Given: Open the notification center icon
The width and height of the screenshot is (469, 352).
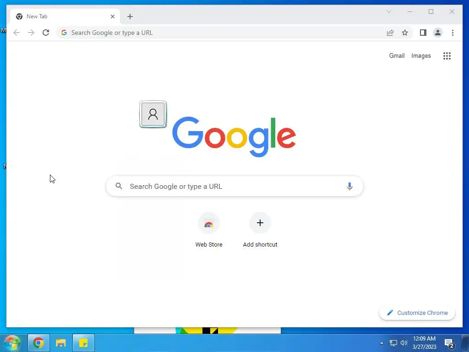Looking at the screenshot, I should (x=449, y=344).
